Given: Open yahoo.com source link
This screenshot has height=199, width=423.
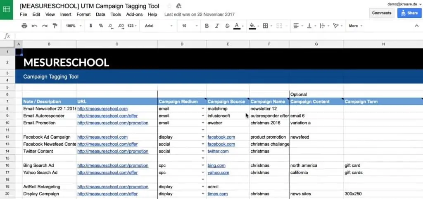Looking at the screenshot, I should (218, 173).
